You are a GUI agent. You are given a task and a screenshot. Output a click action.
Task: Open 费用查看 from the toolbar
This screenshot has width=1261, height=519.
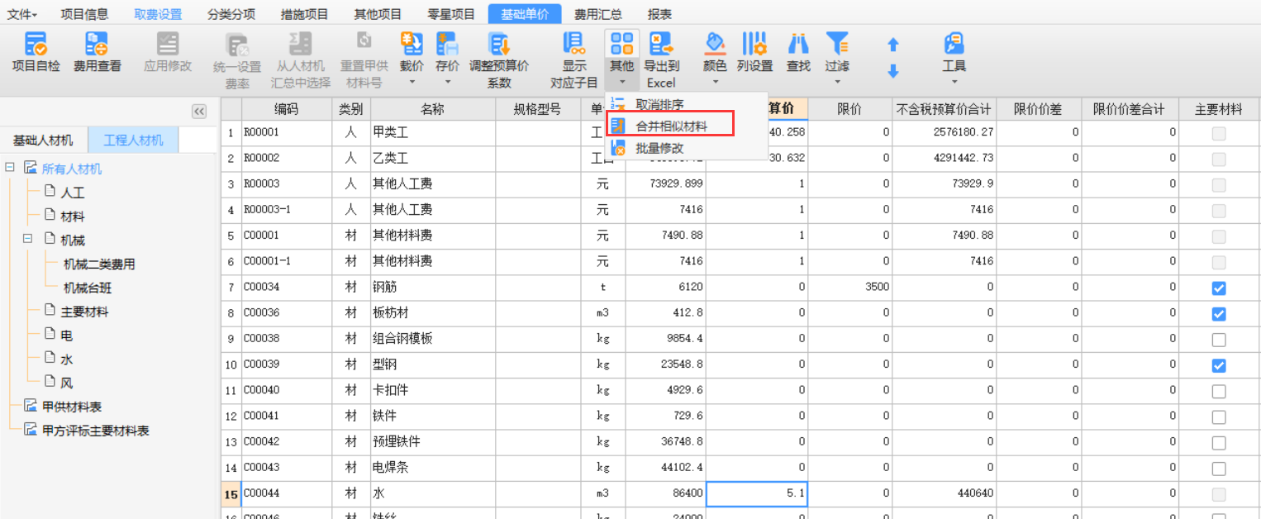click(97, 45)
